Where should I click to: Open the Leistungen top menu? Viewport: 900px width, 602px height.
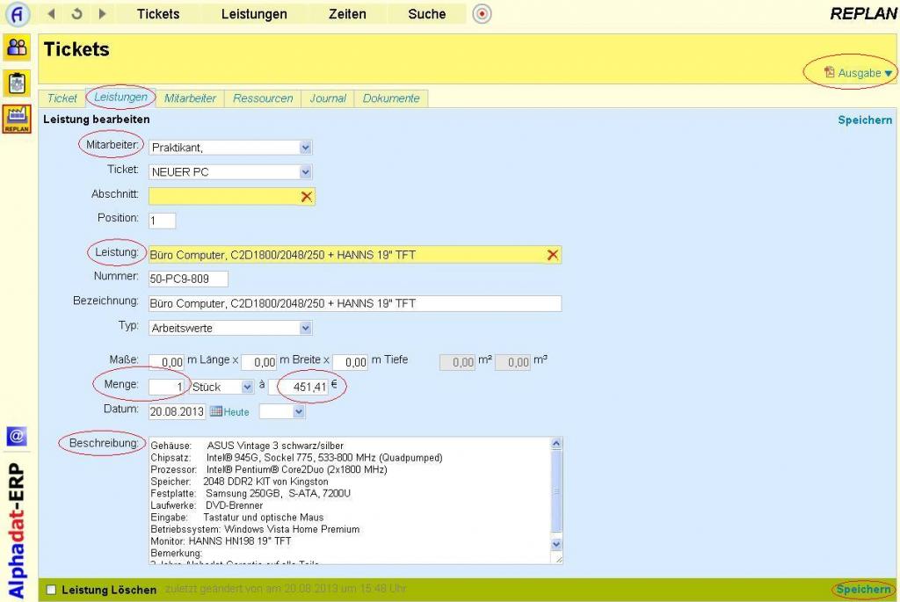tap(254, 14)
